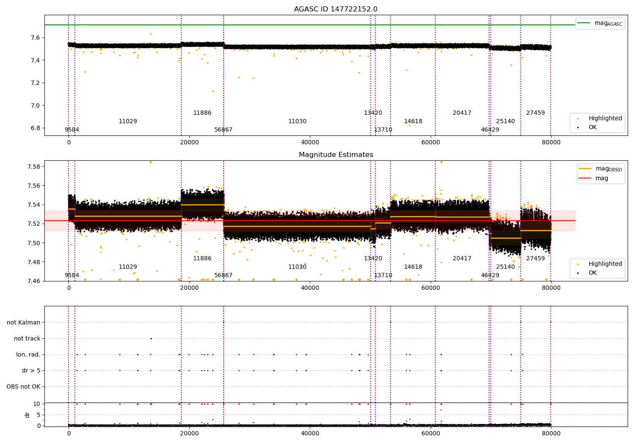
Task: Click the red mag legend entry
Action: coord(593,178)
